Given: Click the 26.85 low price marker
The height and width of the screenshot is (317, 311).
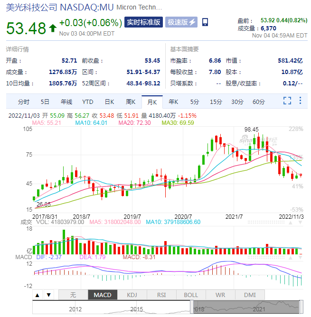Looking at the screenshot, I should click(44, 205).
